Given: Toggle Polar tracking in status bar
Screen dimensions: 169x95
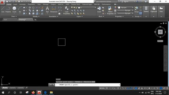Looking at the screenshot, I should [x=118, y=88].
